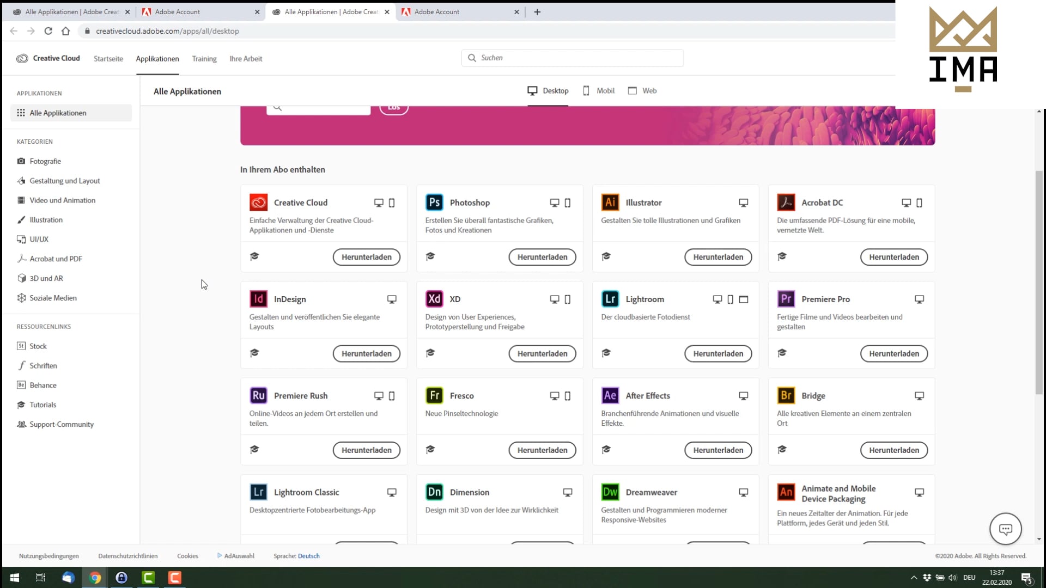Click the Illustrator Ai icon
Viewport: 1046px width, 588px height.
(610, 203)
